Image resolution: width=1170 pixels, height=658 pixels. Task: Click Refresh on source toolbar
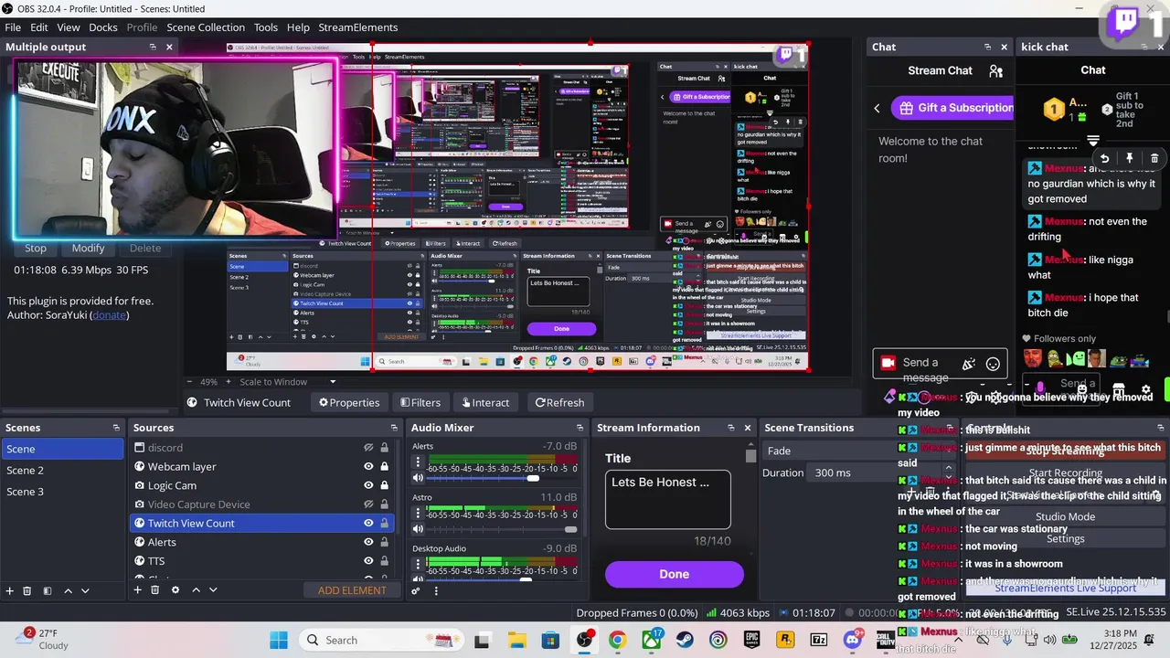click(x=559, y=402)
